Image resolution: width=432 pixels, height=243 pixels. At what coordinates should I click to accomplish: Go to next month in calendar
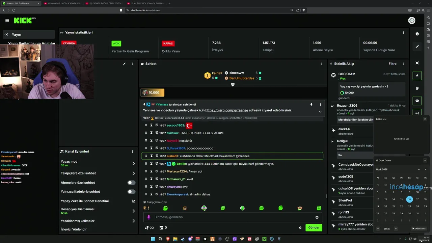pos(425,169)
